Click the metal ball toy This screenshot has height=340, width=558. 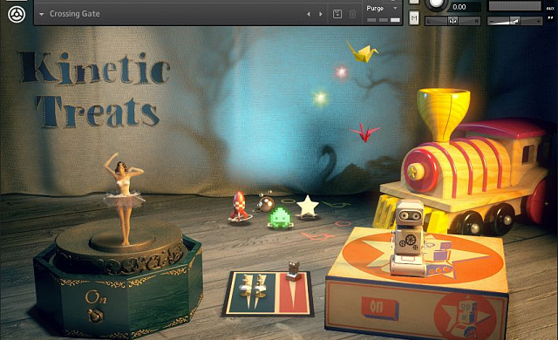[266, 203]
